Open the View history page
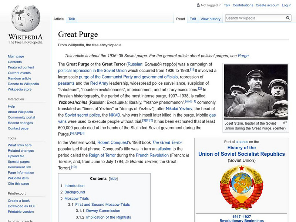The width and height of the screenshot is (296, 222). [x=210, y=18]
